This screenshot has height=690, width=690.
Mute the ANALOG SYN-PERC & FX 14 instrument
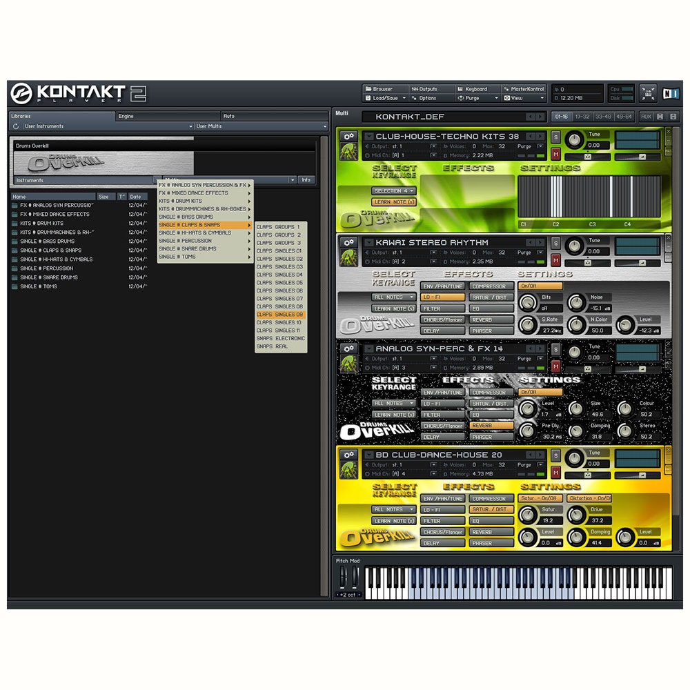tap(555, 366)
